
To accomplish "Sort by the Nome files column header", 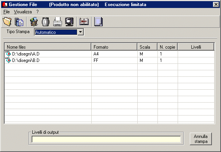I will pos(48,47).
